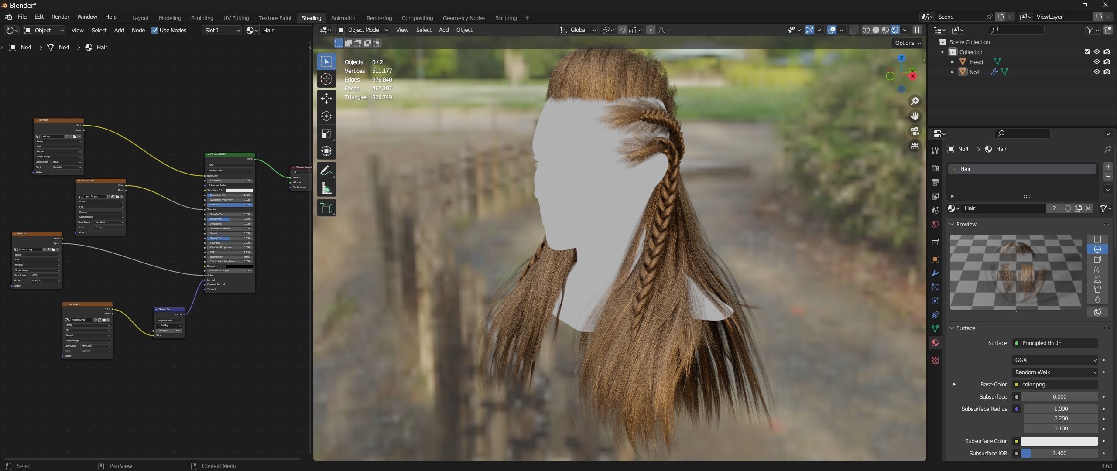
Task: Click the pan view hand icon
Action: coord(915,116)
